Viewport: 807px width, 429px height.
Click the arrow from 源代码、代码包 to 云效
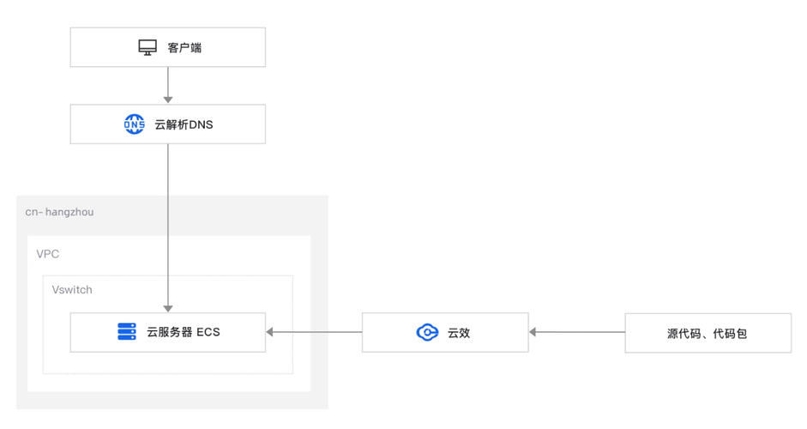(576, 332)
